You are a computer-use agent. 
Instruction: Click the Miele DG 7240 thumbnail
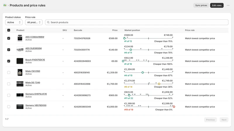pos(20,84)
